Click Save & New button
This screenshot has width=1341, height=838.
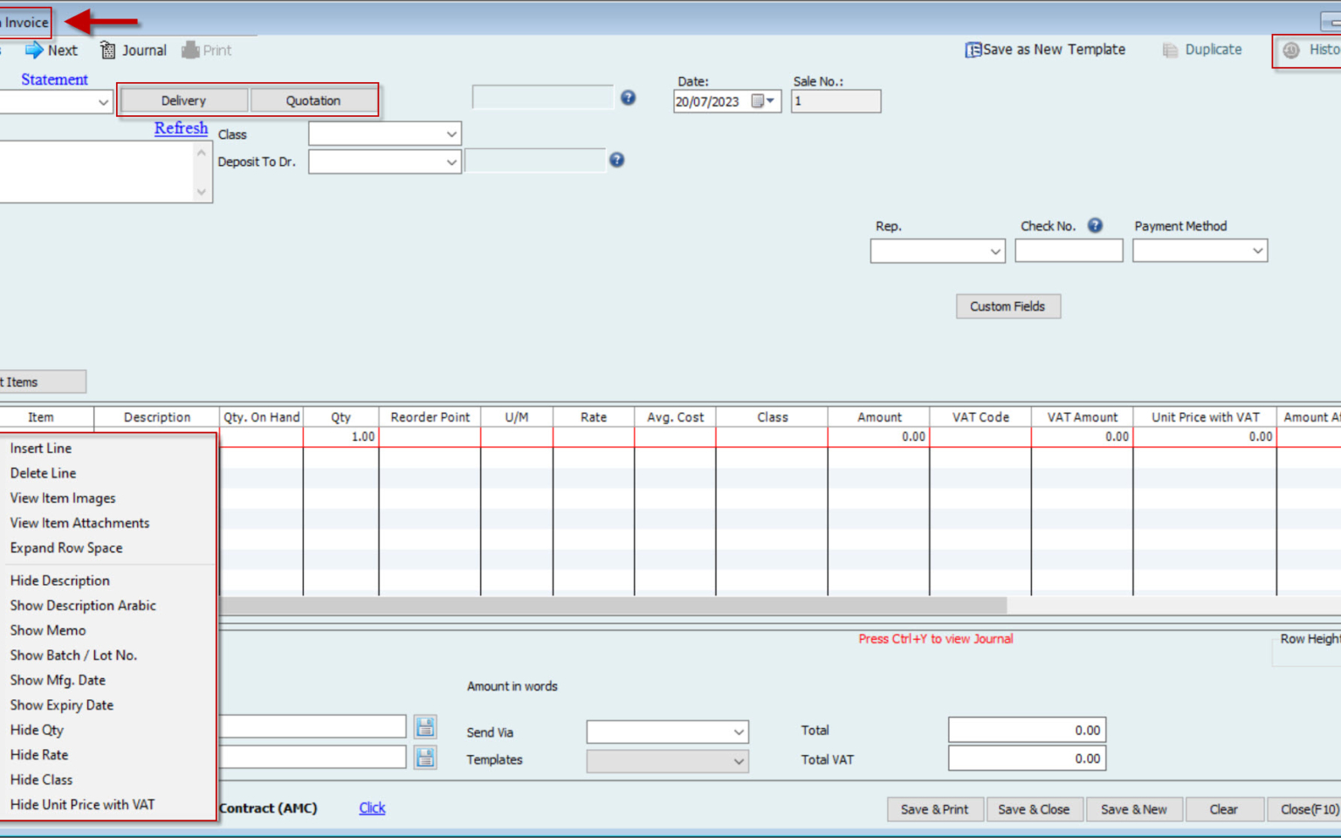pos(1133,809)
